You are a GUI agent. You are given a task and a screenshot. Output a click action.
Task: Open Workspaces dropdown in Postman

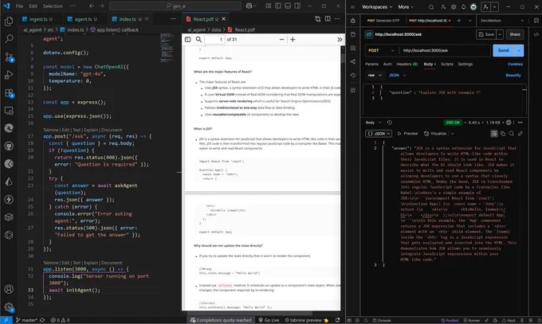pyautogui.click(x=377, y=6)
